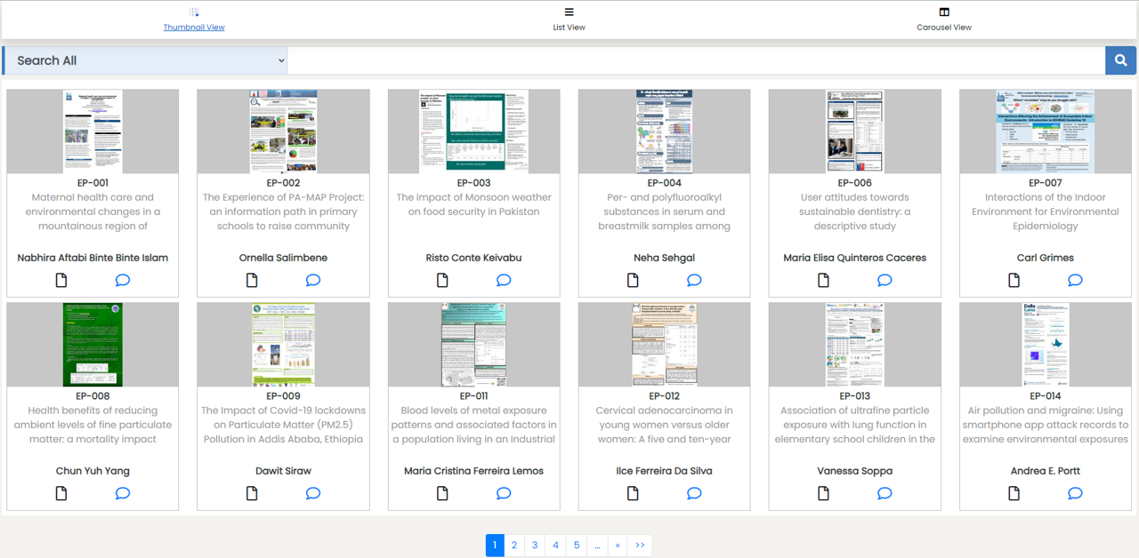This screenshot has width=1139, height=558.
Task: Click the last page double-arrow button
Action: tap(640, 546)
